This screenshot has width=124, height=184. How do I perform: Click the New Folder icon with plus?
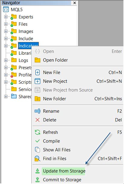(37, 99)
